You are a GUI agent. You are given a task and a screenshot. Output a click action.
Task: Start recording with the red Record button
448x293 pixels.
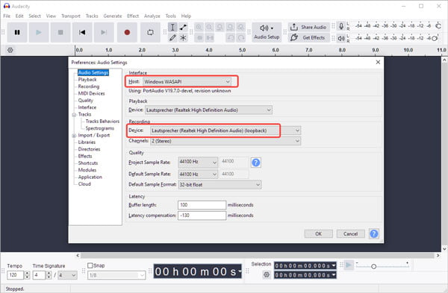coord(127,33)
